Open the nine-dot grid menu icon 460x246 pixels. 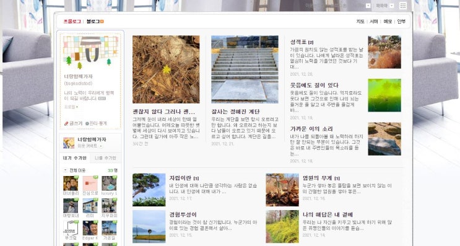point(403,6)
